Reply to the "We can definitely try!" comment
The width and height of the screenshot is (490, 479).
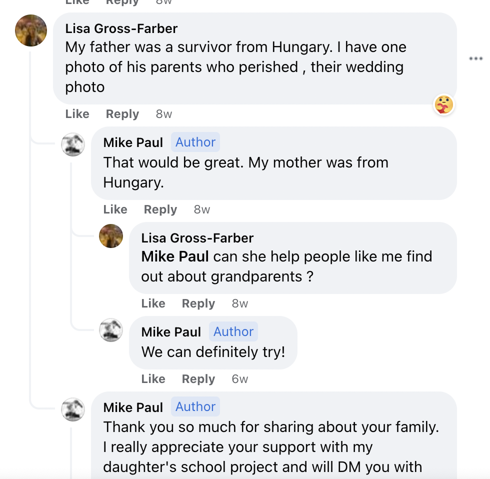(198, 379)
